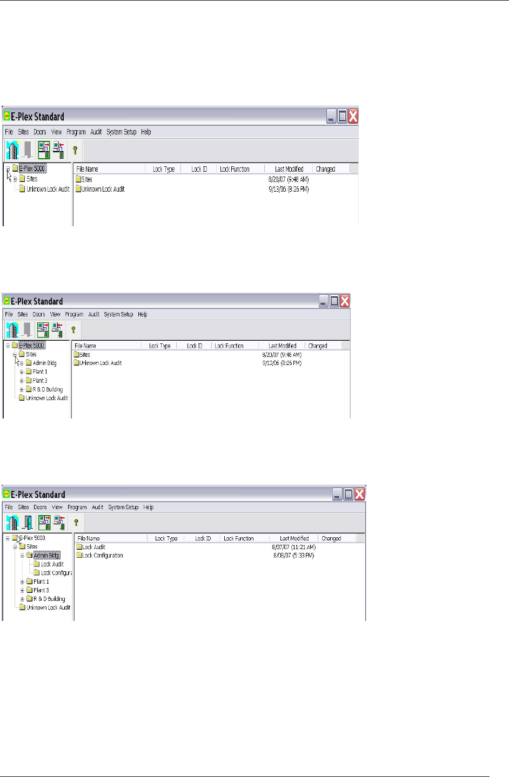Click Sites folder row in top window file list
509x777 pixels.
coord(84,179)
